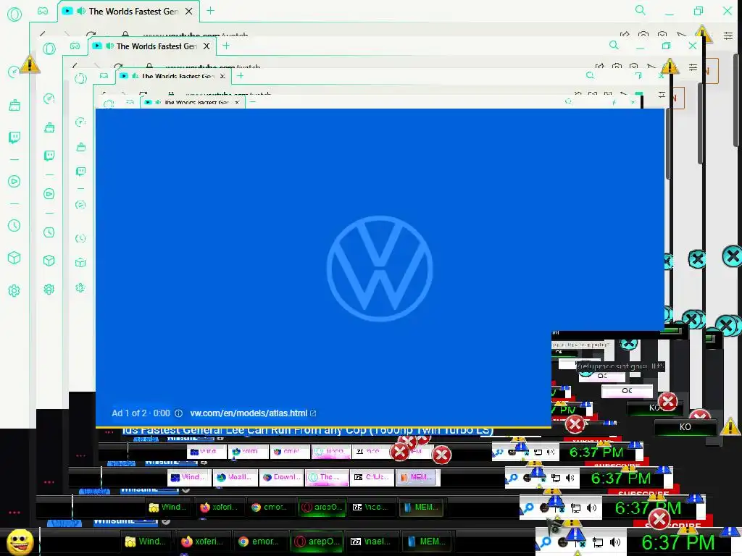Open 'emor...' Chrome item on bottom taskbar
This screenshot has height=556, width=742.
tap(259, 542)
